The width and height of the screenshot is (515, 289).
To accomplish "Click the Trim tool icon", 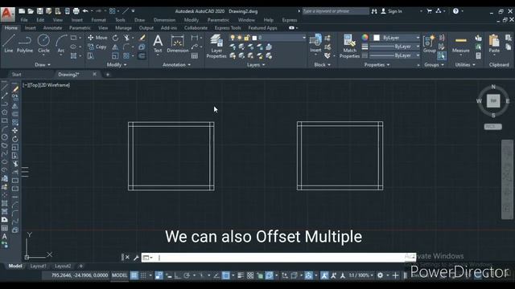I will tap(126, 38).
